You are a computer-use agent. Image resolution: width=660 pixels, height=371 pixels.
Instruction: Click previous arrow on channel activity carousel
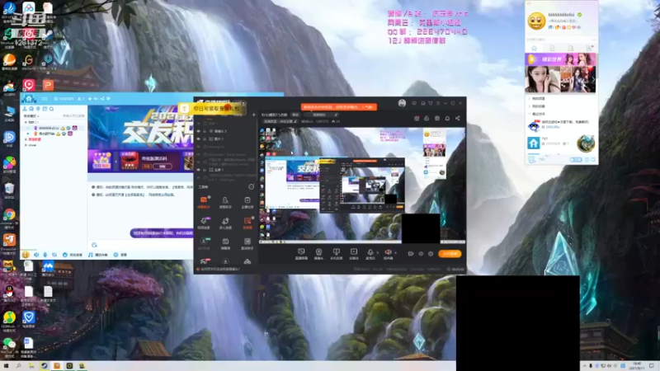click(x=115, y=161)
